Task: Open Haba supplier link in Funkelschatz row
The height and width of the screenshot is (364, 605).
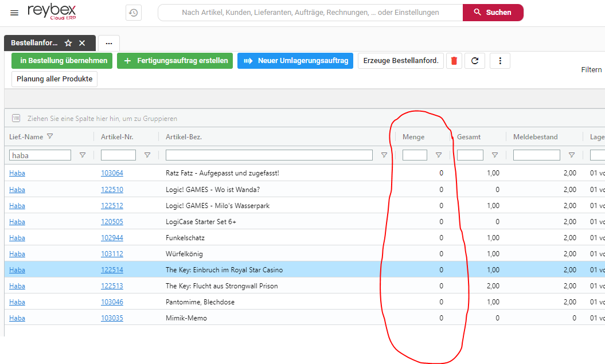Action: click(17, 238)
